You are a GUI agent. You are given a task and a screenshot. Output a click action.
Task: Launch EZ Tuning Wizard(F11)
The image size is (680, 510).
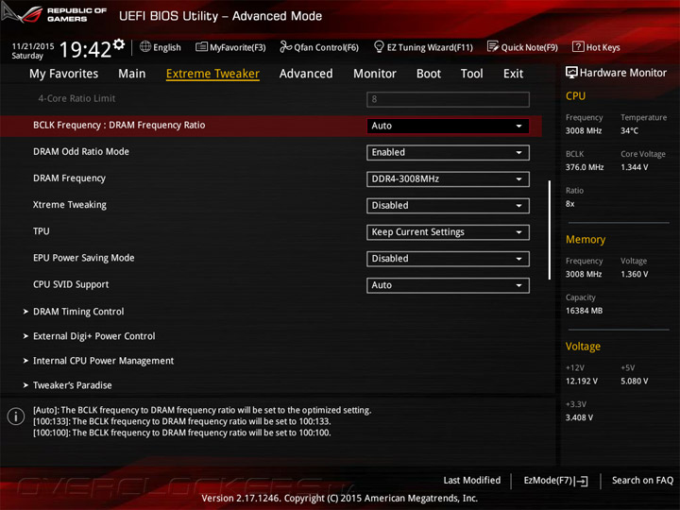[423, 47]
